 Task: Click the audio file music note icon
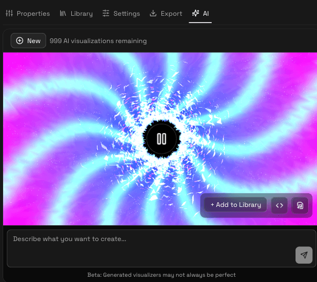pos(300,205)
